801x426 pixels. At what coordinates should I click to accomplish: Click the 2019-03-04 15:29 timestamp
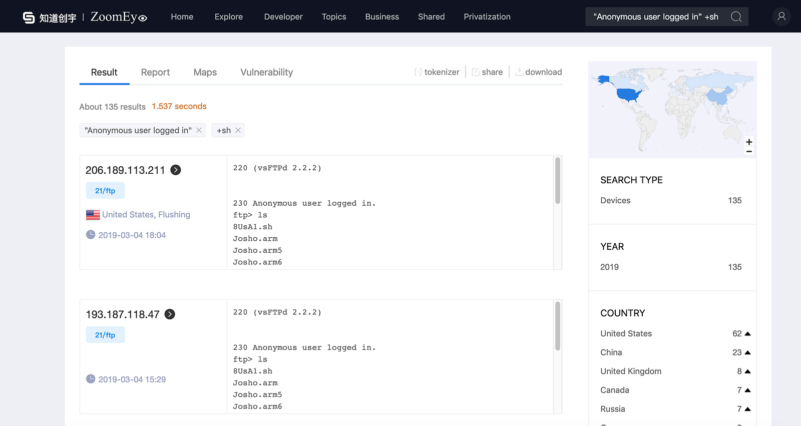(x=132, y=379)
